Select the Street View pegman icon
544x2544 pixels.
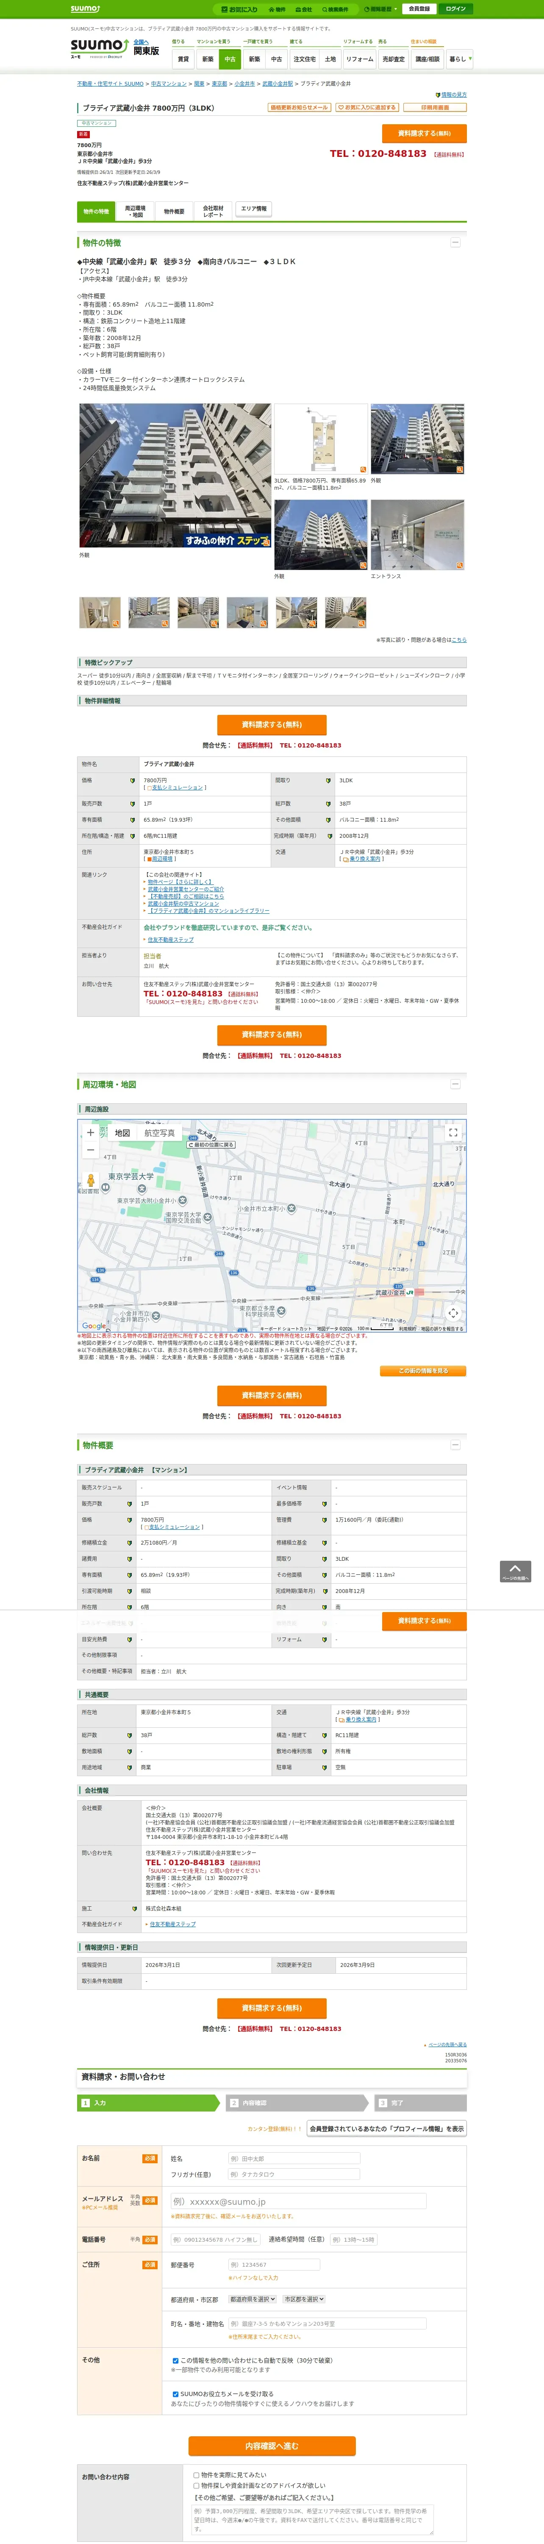click(91, 1180)
